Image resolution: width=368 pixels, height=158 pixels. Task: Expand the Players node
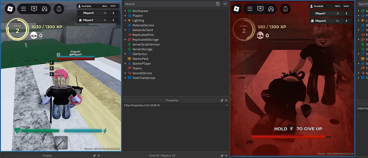pyautogui.click(x=125, y=16)
